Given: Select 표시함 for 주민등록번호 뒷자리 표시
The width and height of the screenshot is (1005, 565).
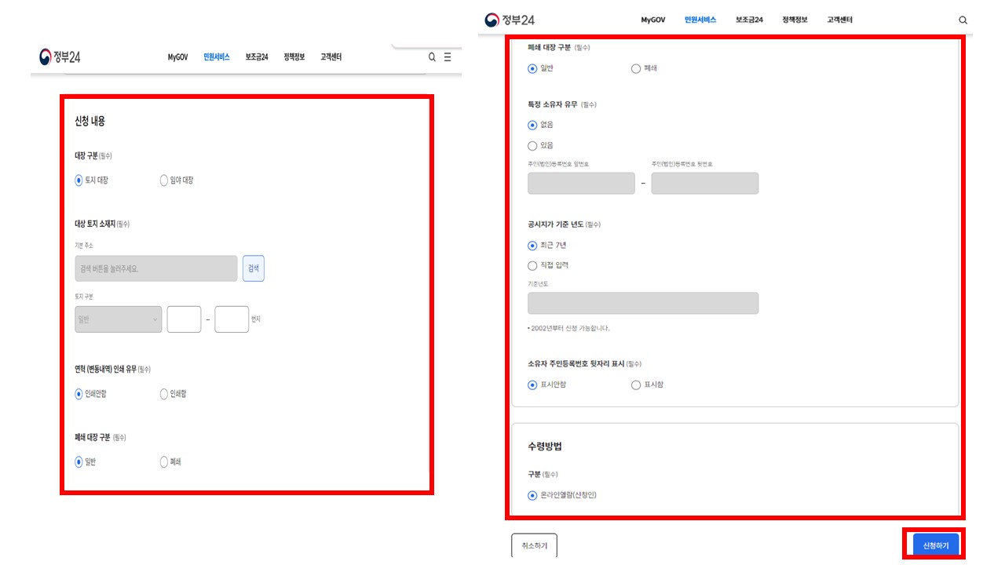Looking at the screenshot, I should 635,385.
